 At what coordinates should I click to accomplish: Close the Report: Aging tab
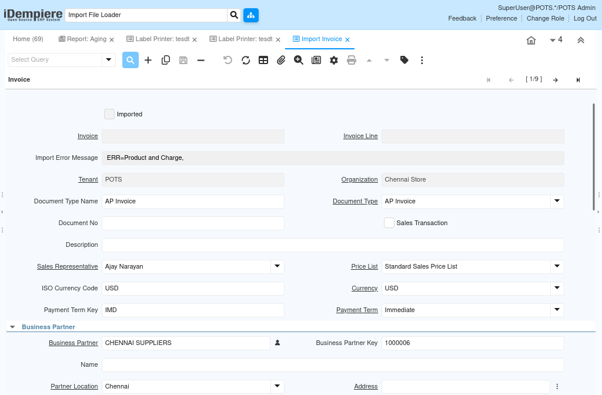[112, 39]
